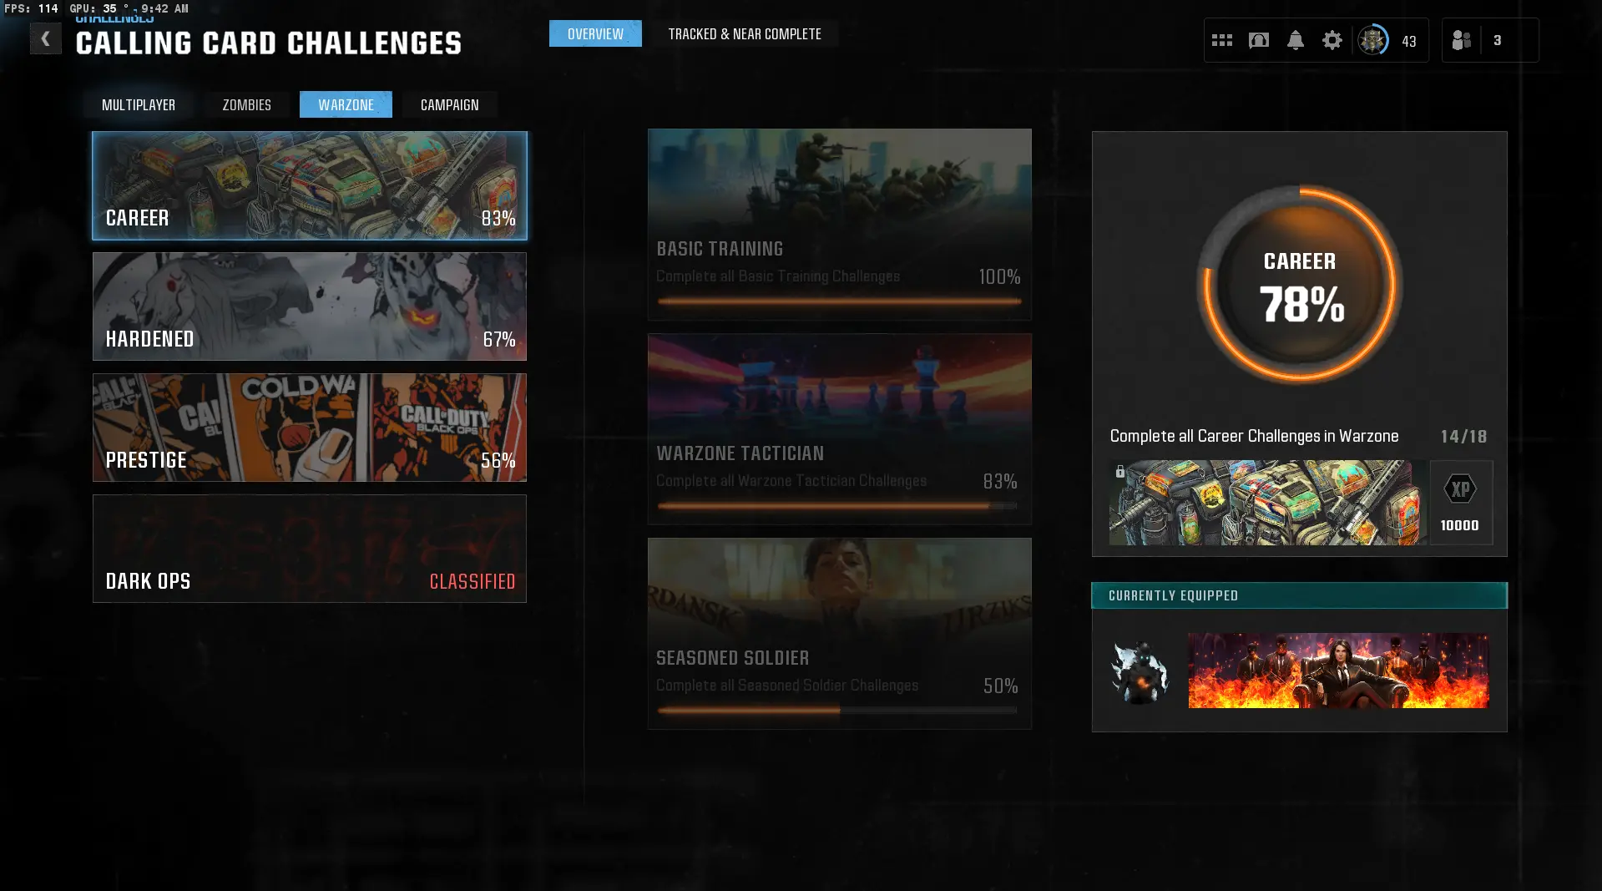This screenshot has width=1602, height=891.
Task: Click the Career 78% progress ring
Action: [x=1300, y=285]
